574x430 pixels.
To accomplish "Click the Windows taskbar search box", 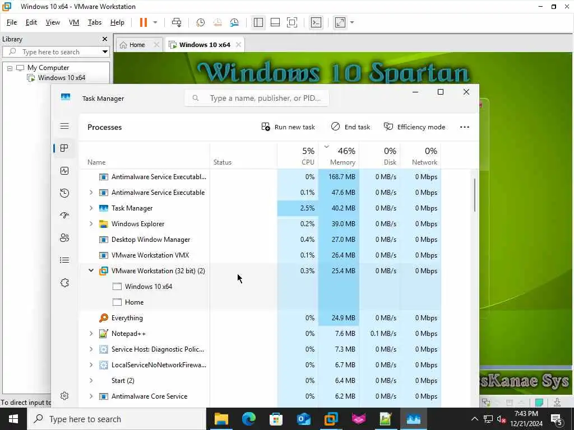I will 117,419.
